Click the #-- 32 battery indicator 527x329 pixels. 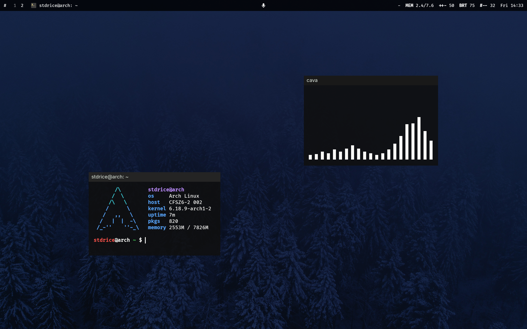pos(487,5)
